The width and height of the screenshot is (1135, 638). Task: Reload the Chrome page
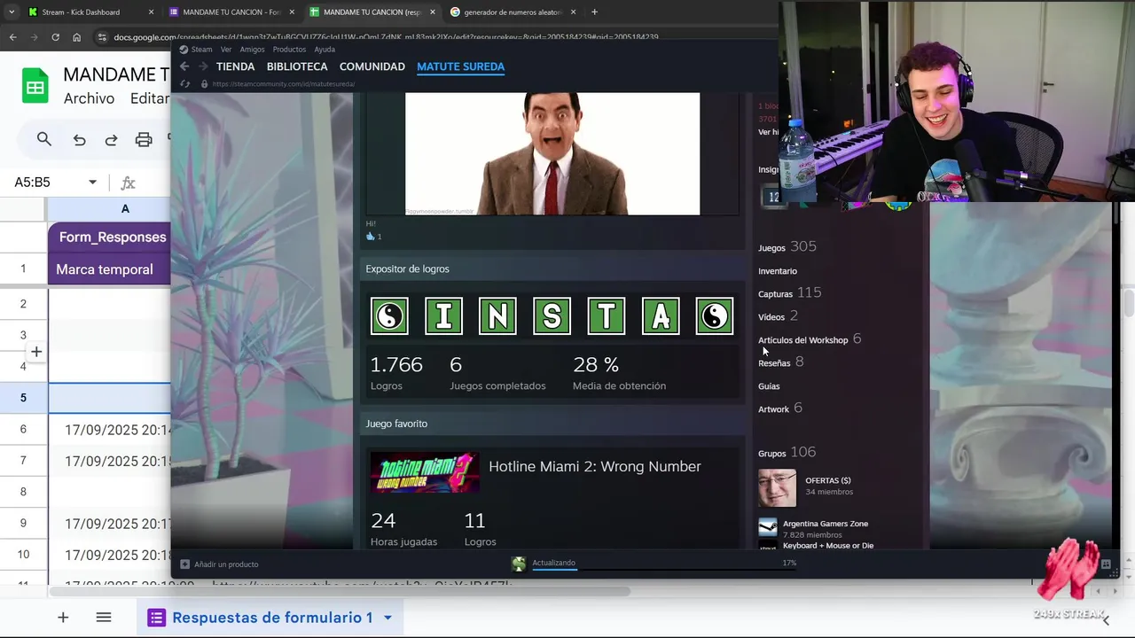tap(55, 37)
